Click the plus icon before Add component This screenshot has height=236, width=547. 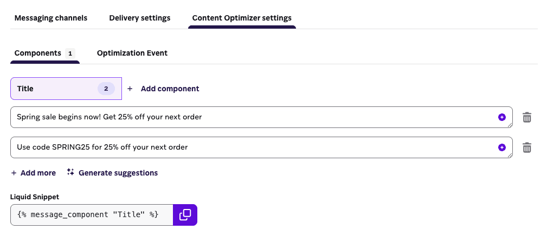point(130,89)
